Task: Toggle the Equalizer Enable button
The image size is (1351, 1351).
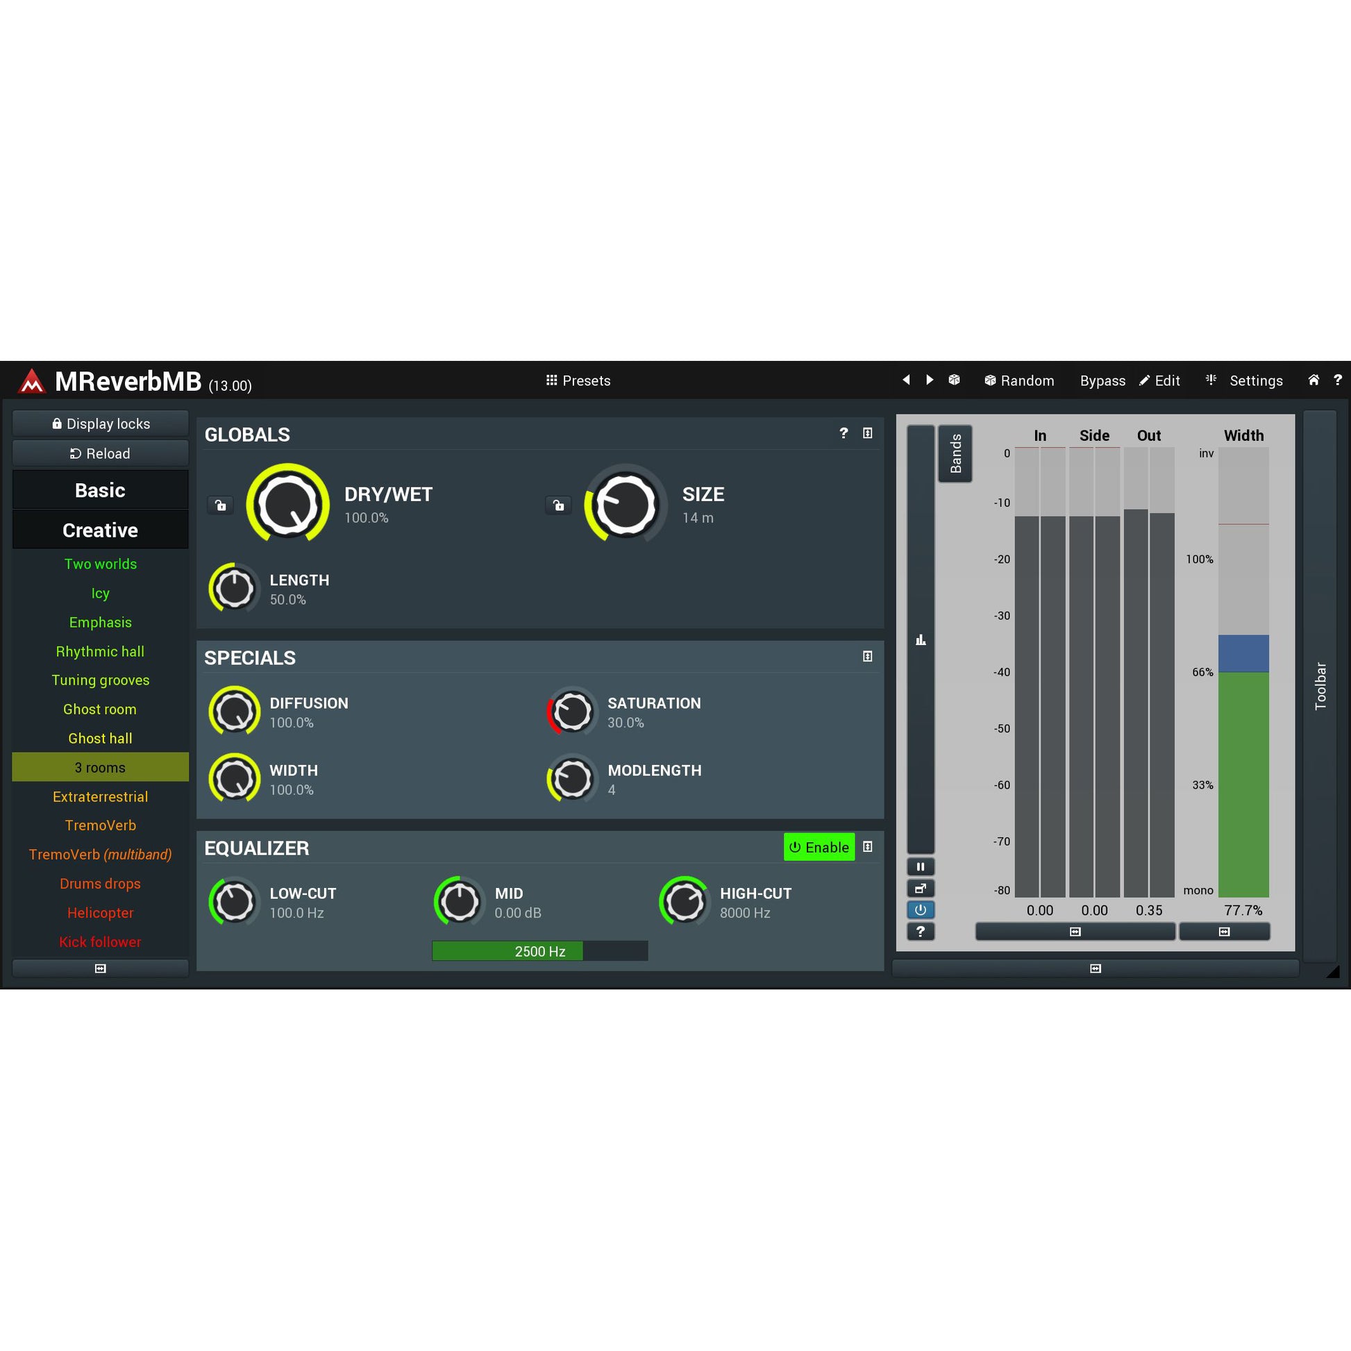Action: 819,847
